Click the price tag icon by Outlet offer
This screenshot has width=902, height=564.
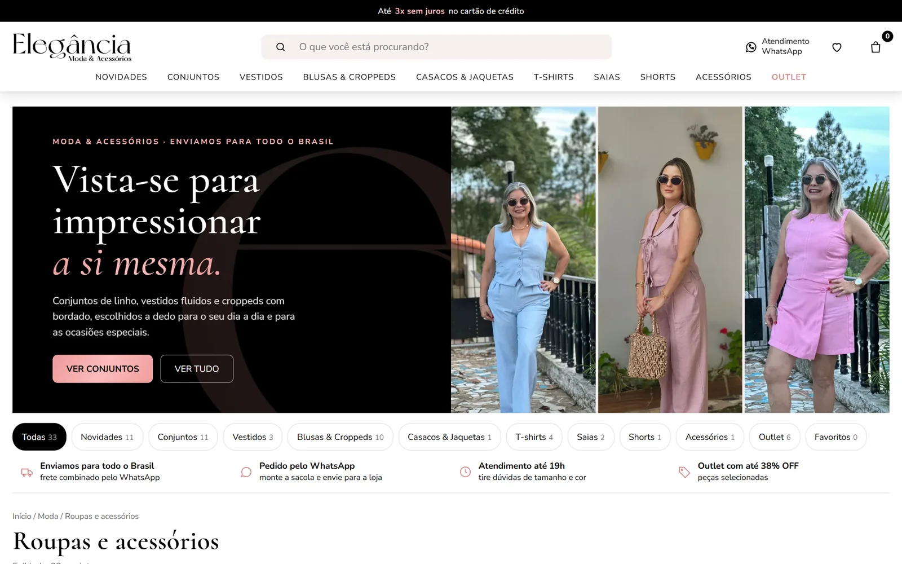tap(684, 472)
